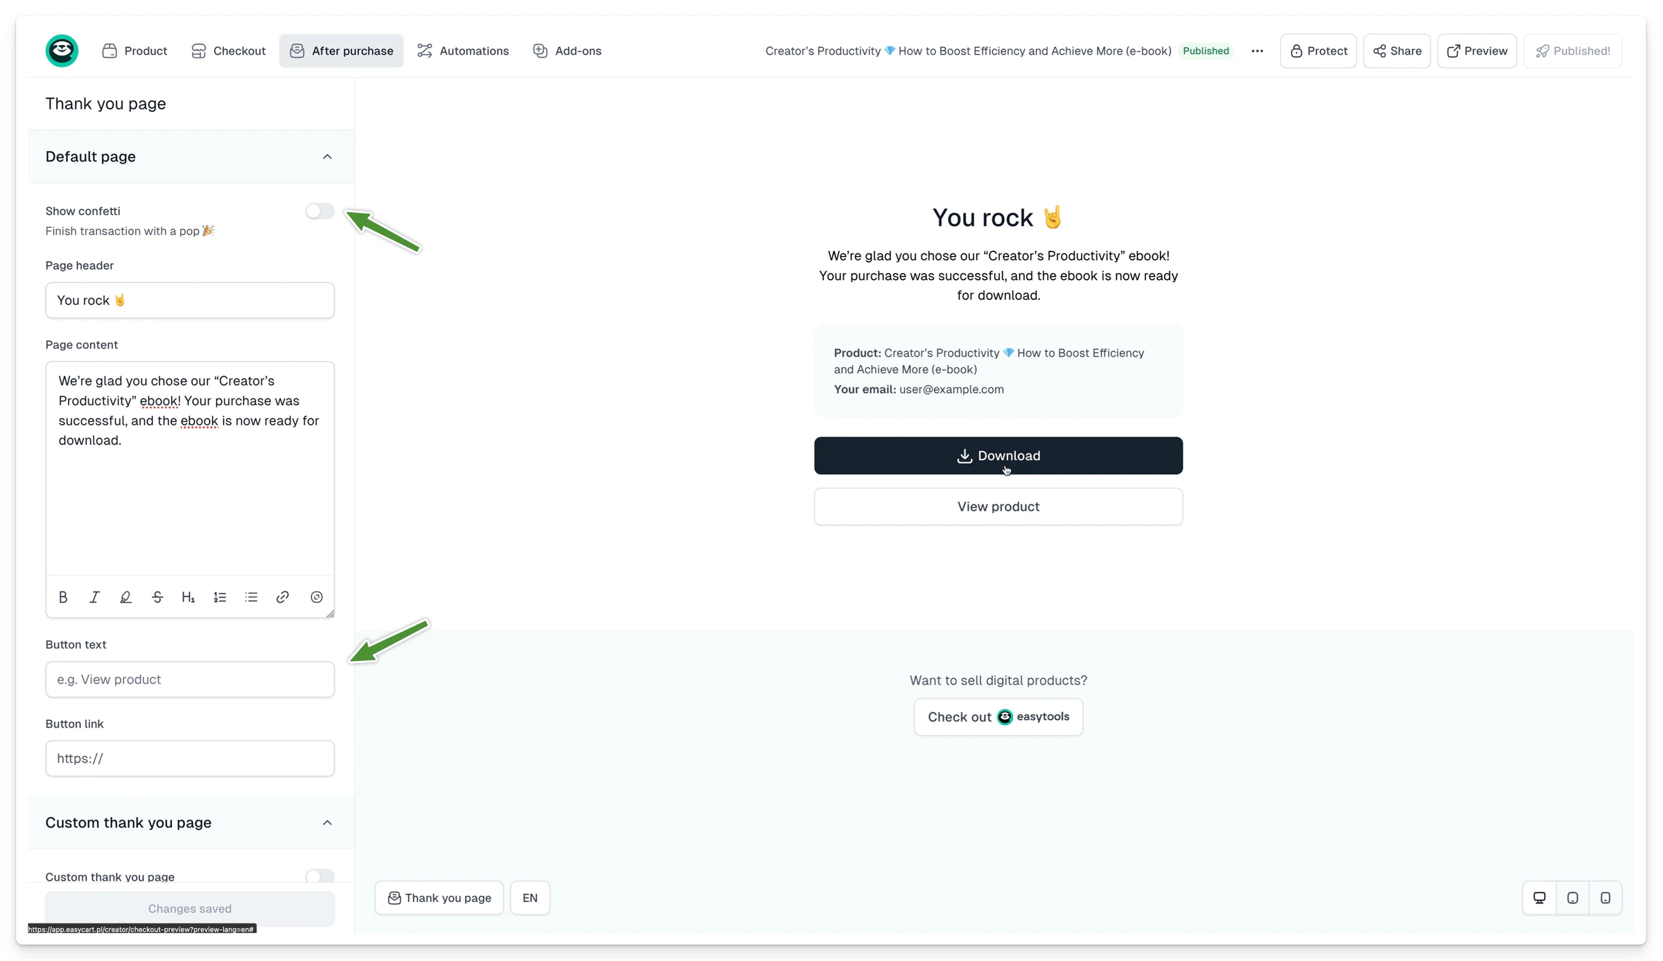Click the Button text input field
1663x961 pixels.
190,679
